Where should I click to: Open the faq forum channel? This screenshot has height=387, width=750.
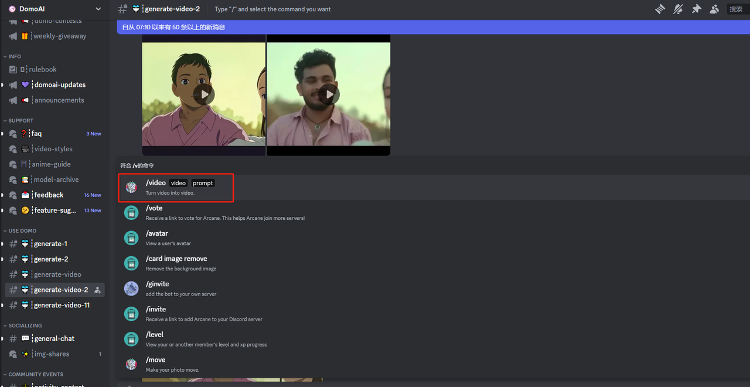(54, 134)
